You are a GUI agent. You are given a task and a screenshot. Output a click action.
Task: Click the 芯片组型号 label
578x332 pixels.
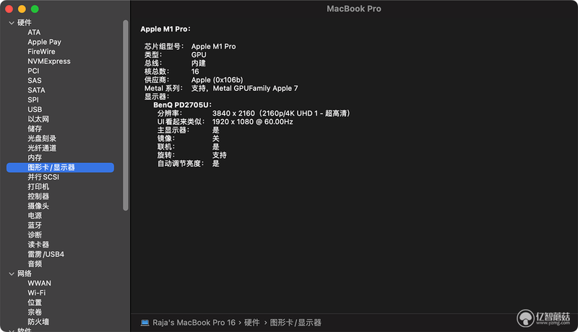click(x=164, y=46)
